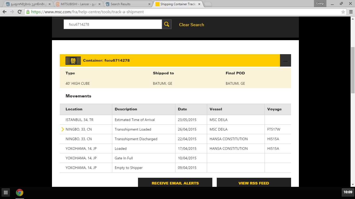Open the Chrome hamburger menu
This screenshot has width=355, height=199.
click(350, 12)
